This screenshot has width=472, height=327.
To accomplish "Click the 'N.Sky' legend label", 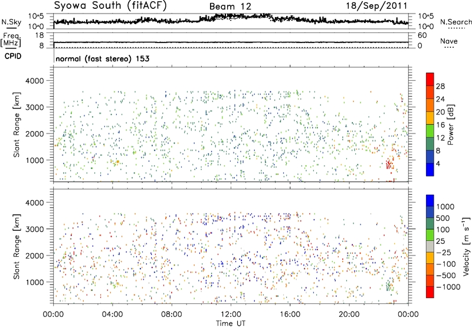I will [x=11, y=22].
